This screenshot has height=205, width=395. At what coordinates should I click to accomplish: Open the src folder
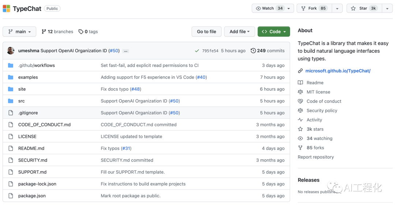pos(22,101)
